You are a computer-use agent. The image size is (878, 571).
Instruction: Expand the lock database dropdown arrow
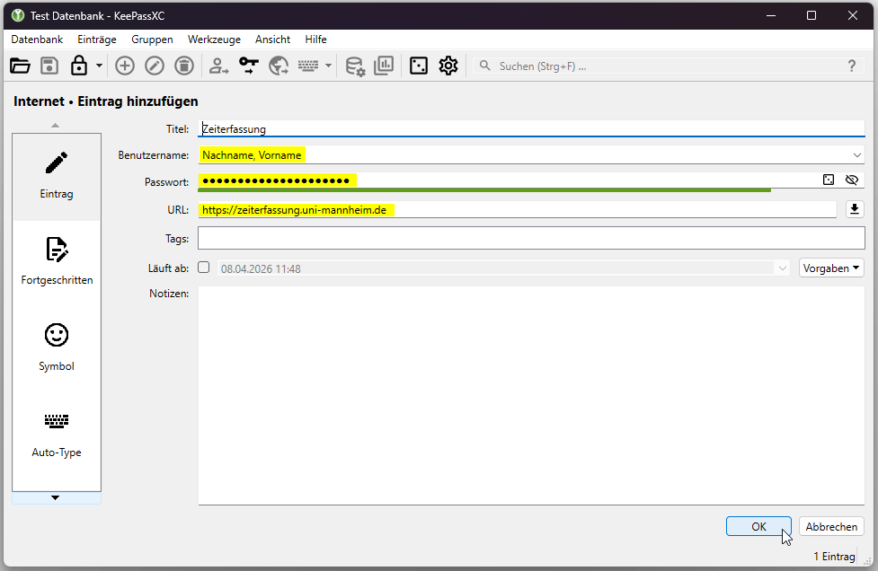[99, 66]
